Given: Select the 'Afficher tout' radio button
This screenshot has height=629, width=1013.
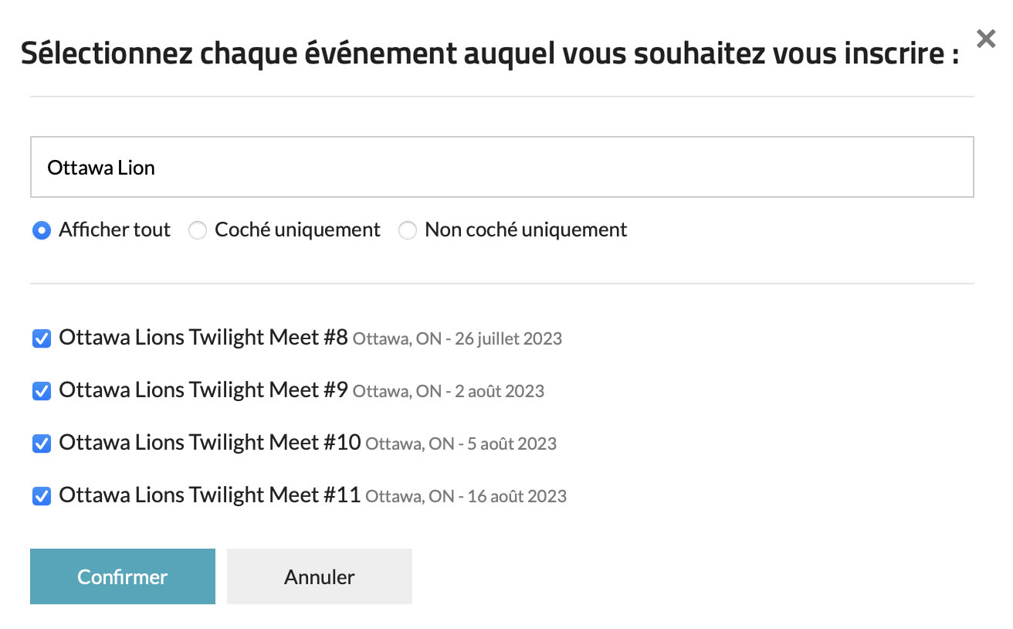Looking at the screenshot, I should pyautogui.click(x=42, y=230).
